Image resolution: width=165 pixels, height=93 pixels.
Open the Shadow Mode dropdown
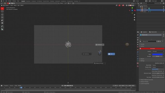tap(158, 67)
